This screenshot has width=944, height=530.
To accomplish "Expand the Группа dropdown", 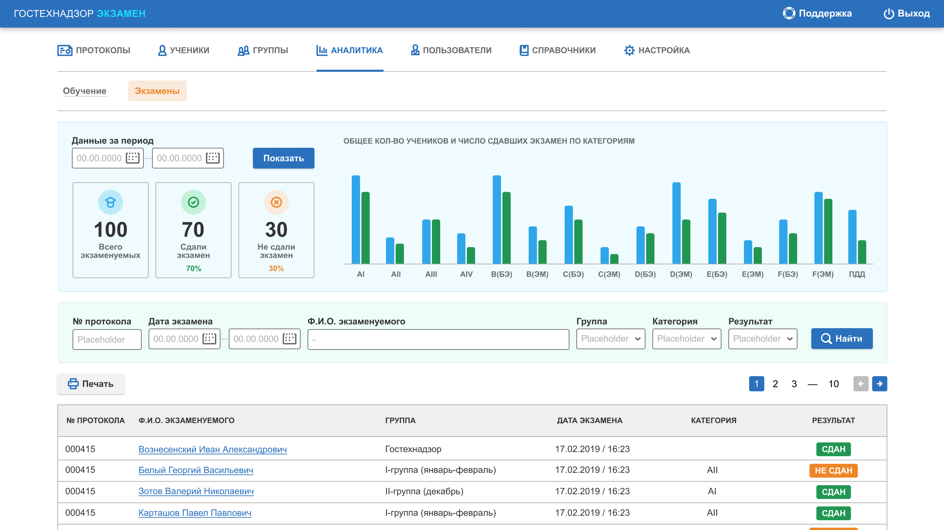I will 611,338.
